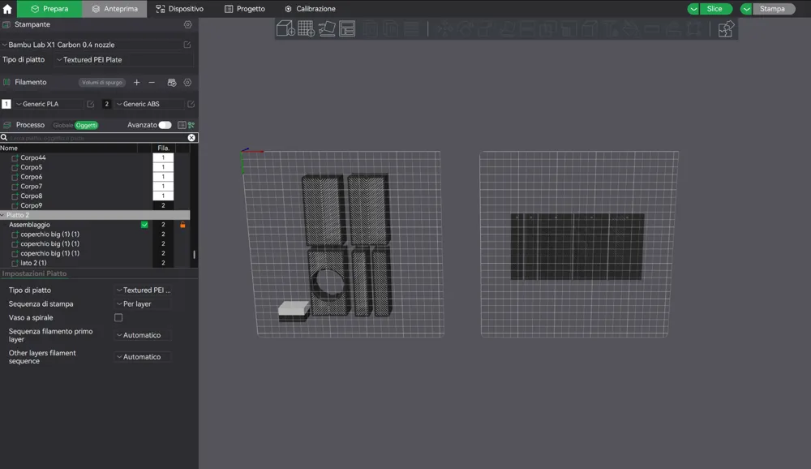This screenshot has height=469, width=811.
Task: Clear the object search field
Action: pos(191,138)
